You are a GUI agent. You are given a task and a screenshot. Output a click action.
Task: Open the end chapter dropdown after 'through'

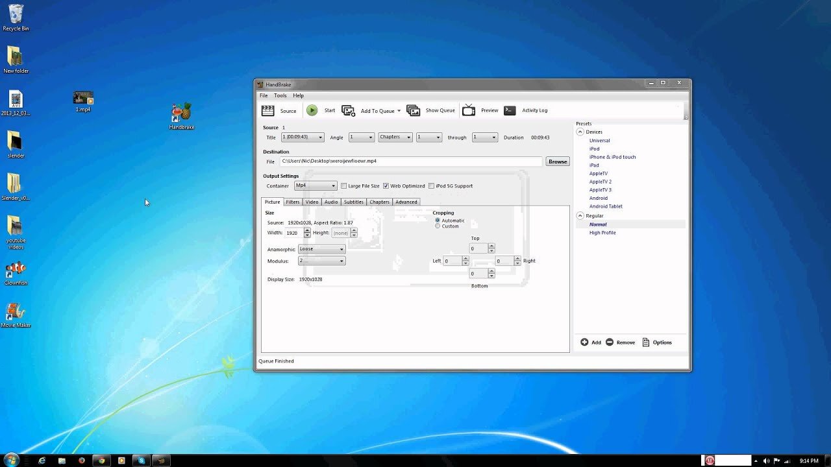pyautogui.click(x=485, y=138)
